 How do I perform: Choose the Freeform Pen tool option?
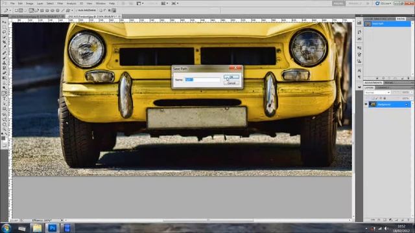click(x=37, y=10)
